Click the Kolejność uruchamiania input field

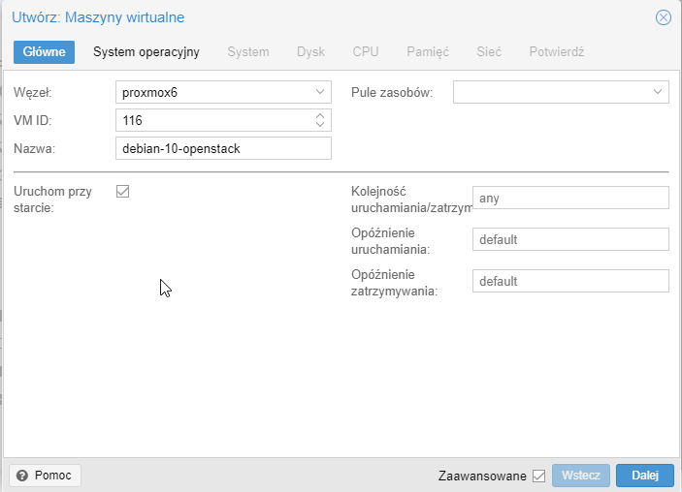[570, 198]
